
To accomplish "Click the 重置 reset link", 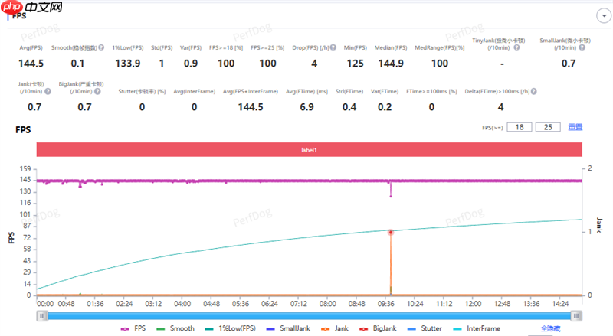I will [x=575, y=127].
